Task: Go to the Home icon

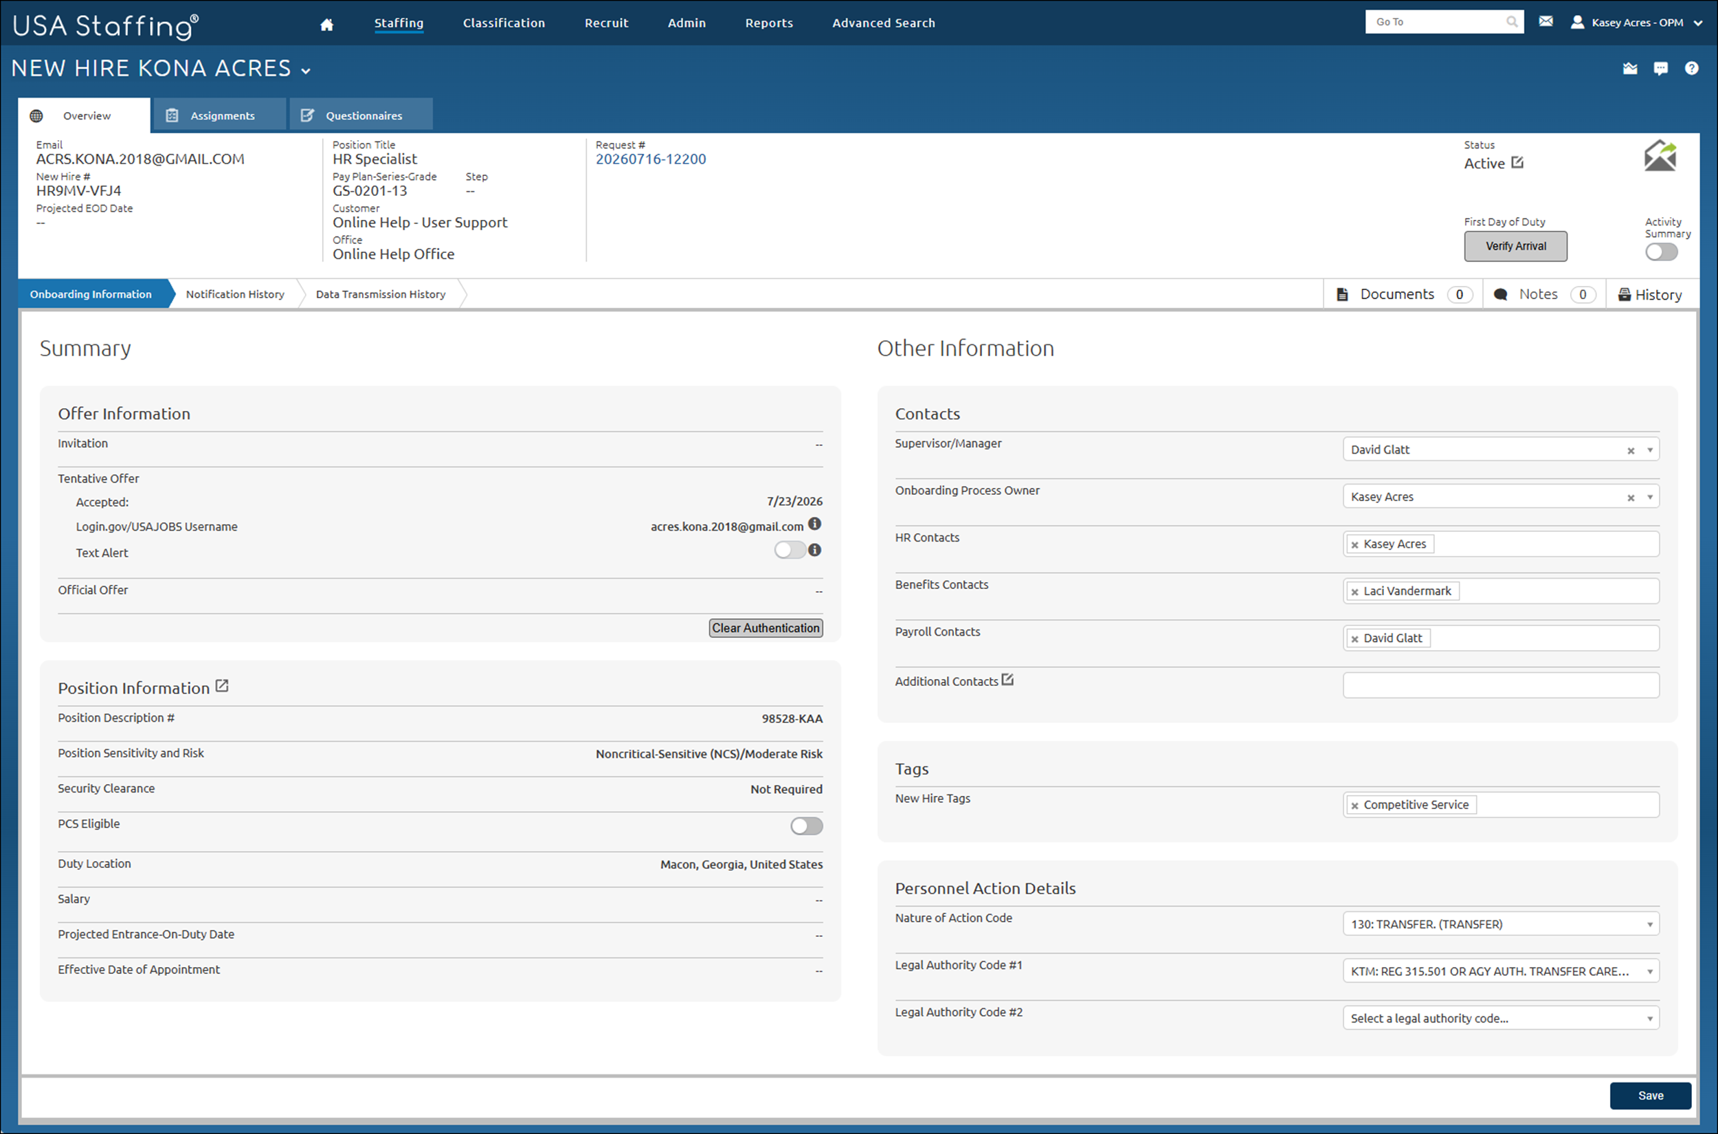Action: (x=327, y=24)
